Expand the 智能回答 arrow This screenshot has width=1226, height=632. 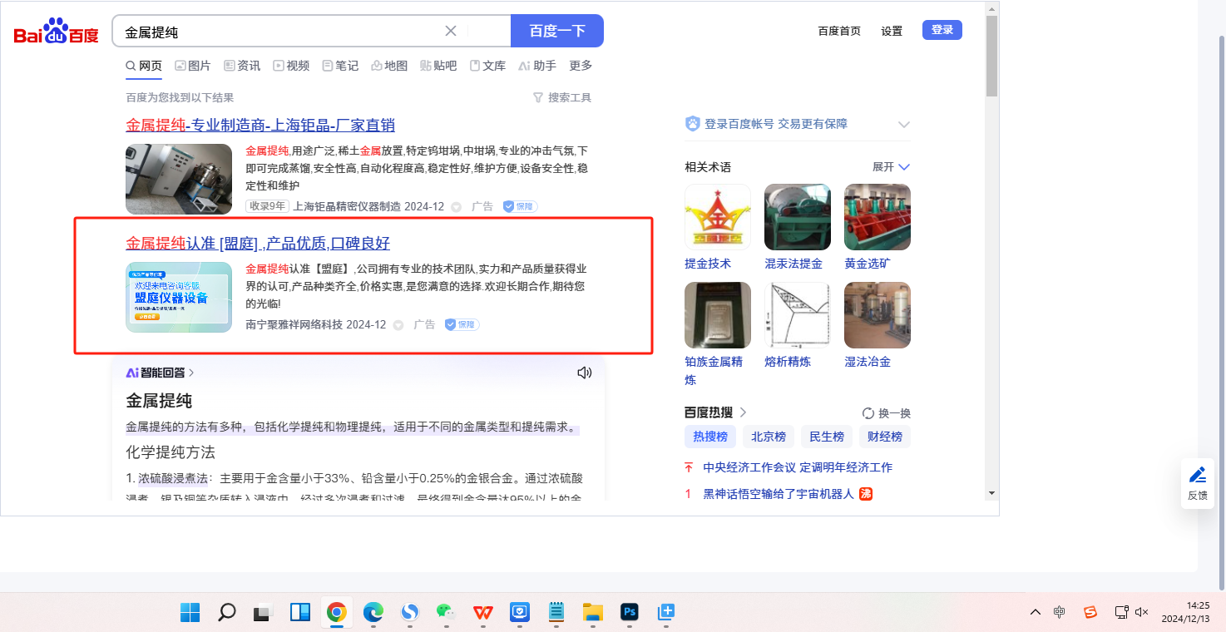(x=191, y=373)
